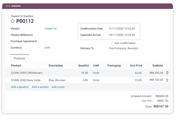The height and width of the screenshot is (121, 176).
Task: Click the Add a section link
Action: click(40, 87)
